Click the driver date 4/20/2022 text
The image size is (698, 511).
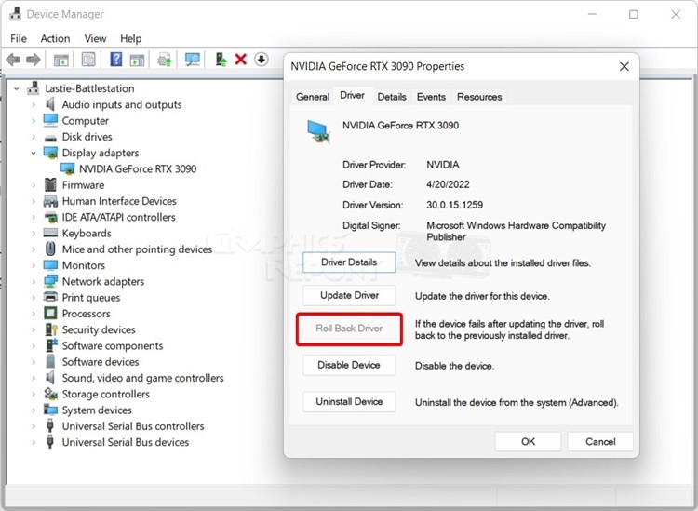tap(448, 184)
